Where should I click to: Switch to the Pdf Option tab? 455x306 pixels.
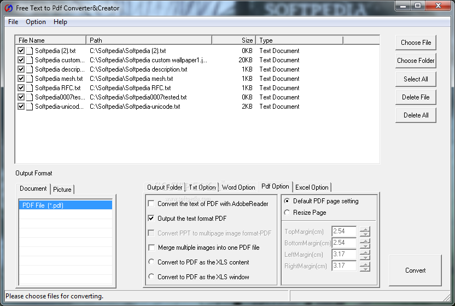pos(275,186)
